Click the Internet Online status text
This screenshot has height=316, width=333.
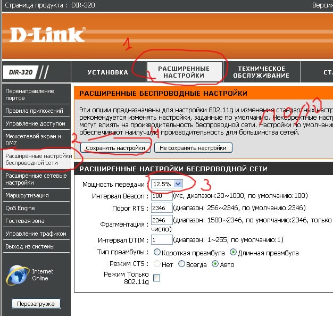(43, 275)
